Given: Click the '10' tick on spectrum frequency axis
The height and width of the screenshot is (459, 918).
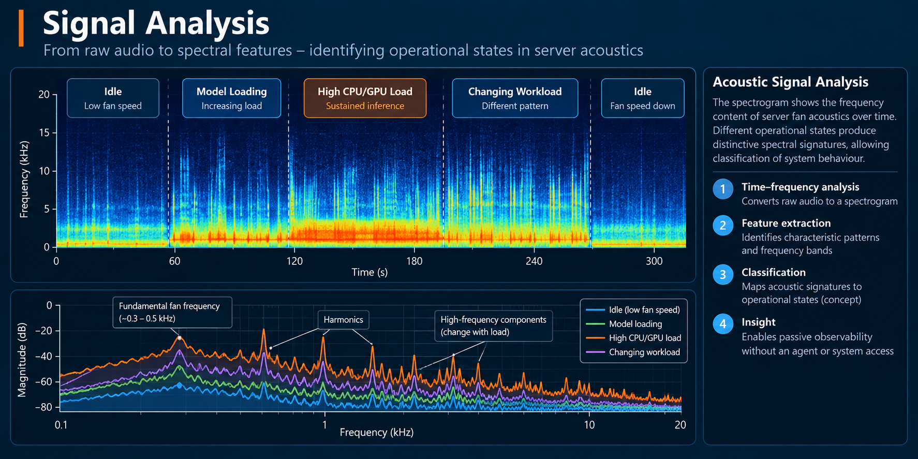Looking at the screenshot, I should tap(589, 425).
